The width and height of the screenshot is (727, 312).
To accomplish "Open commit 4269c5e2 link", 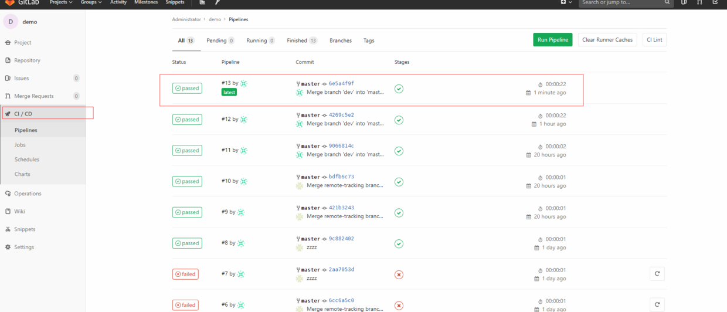I will tap(341, 115).
